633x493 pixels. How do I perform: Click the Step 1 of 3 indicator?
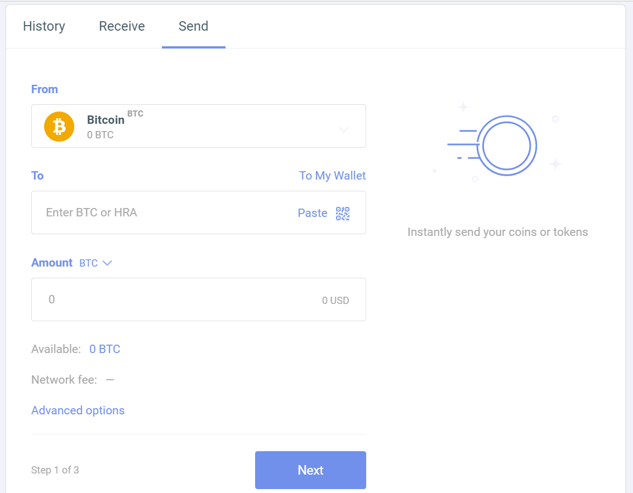55,470
